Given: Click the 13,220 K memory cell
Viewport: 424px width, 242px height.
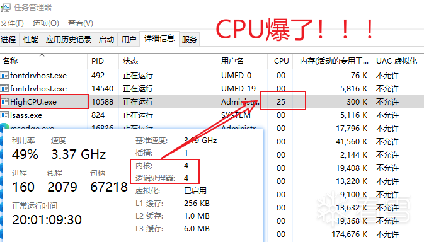Looking at the screenshot, I should tap(352, 181).
